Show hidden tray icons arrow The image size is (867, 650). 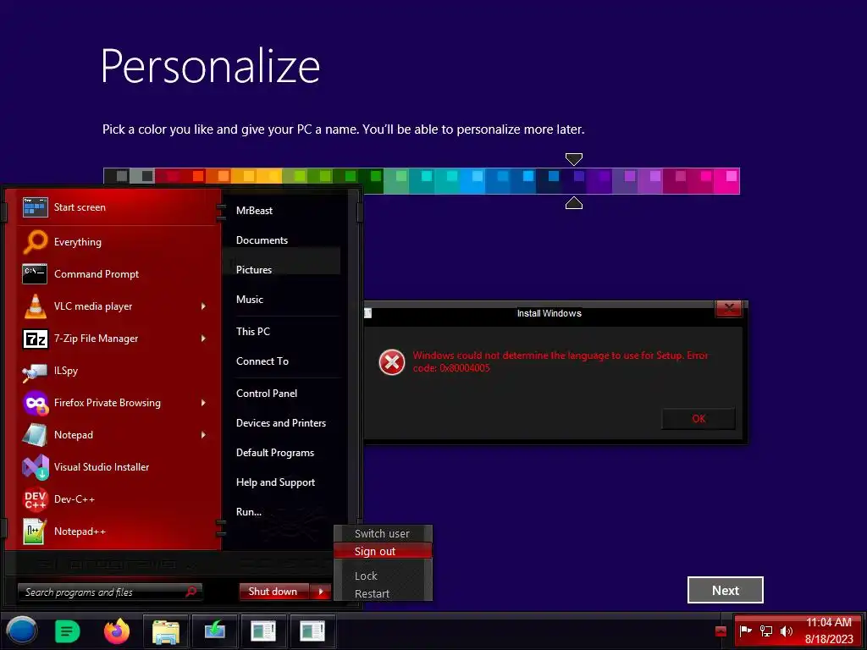[x=721, y=631]
